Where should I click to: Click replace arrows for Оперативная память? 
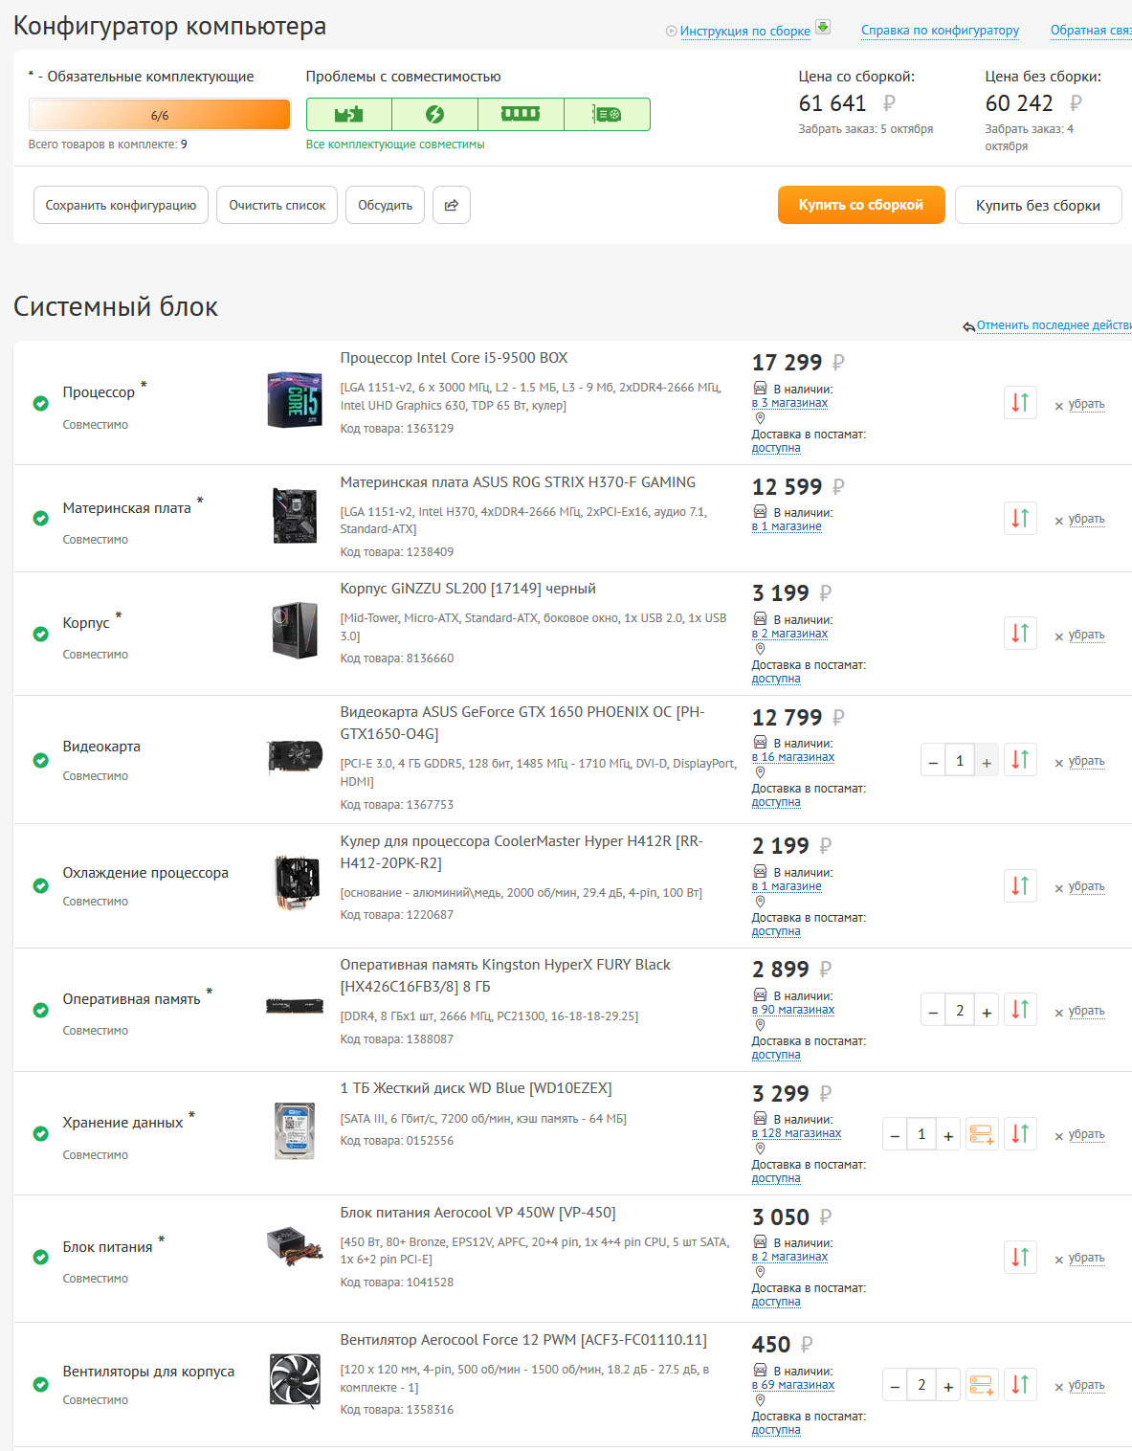point(1020,1010)
